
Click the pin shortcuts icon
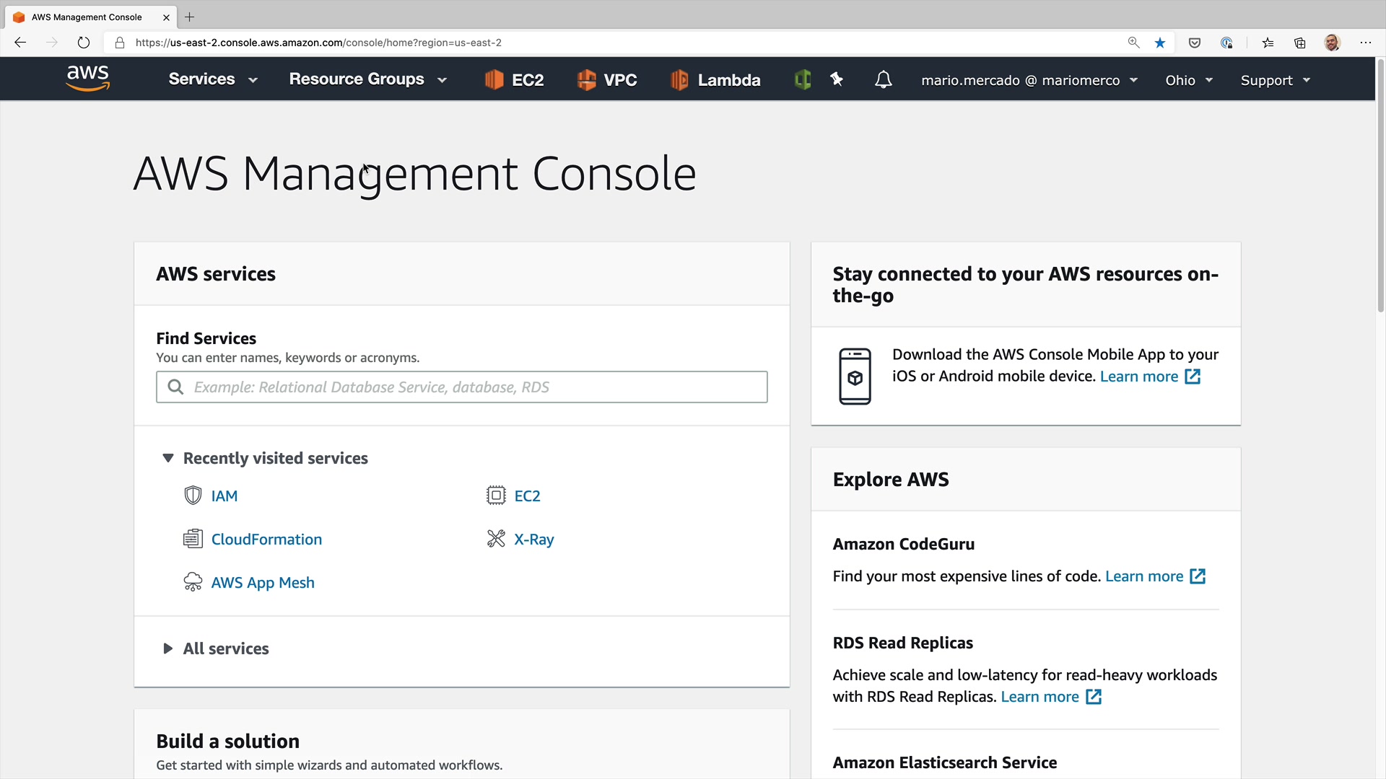click(x=837, y=79)
